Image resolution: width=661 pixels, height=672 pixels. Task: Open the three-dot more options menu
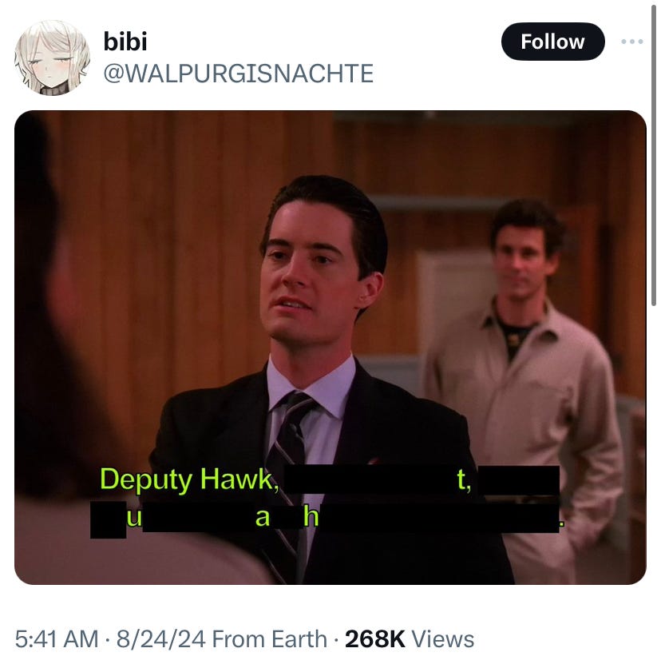click(x=632, y=42)
